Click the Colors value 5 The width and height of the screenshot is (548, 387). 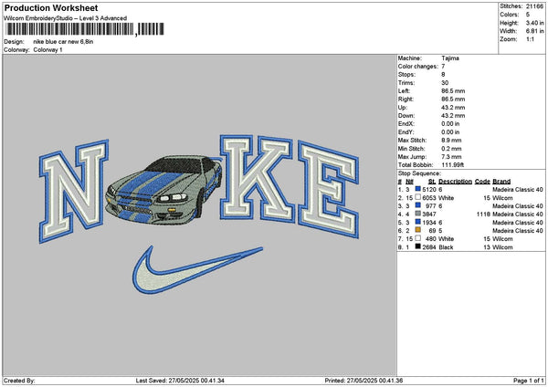coord(528,15)
